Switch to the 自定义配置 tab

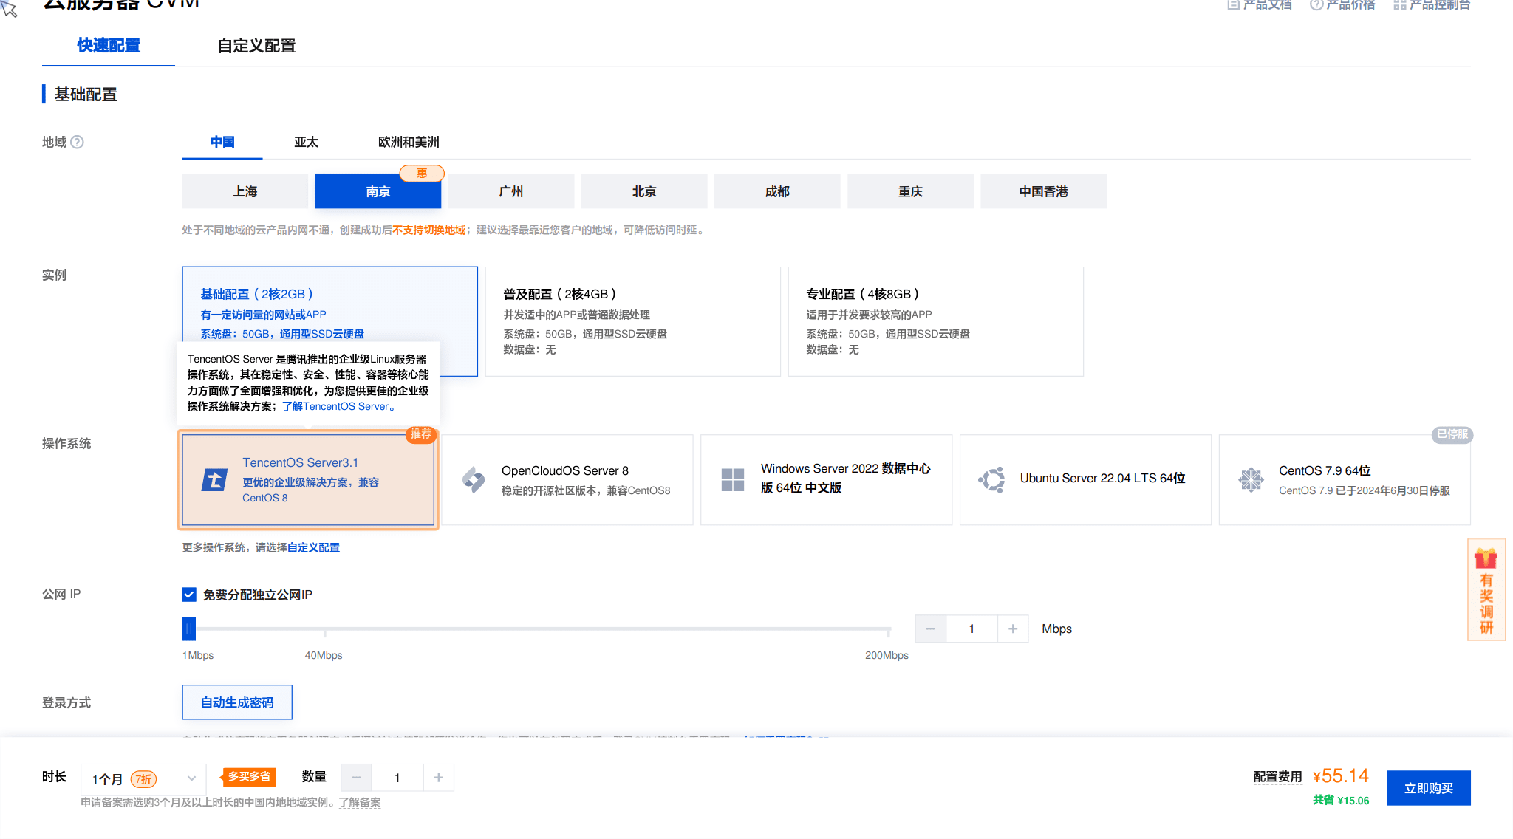point(256,46)
